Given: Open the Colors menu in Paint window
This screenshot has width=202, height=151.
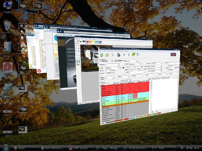Looking at the screenshot, I should click(x=90, y=39).
